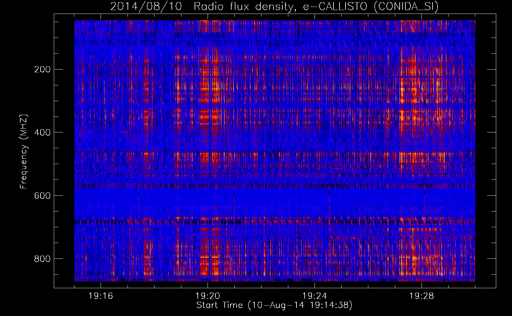Click the 19:20 time tick label
Image resolution: width=512 pixels, height=316 pixels.
[208, 296]
